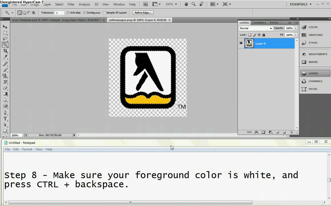Enable the Anti-alias checkbox
This screenshot has width=331, height=206.
pos(67,13)
